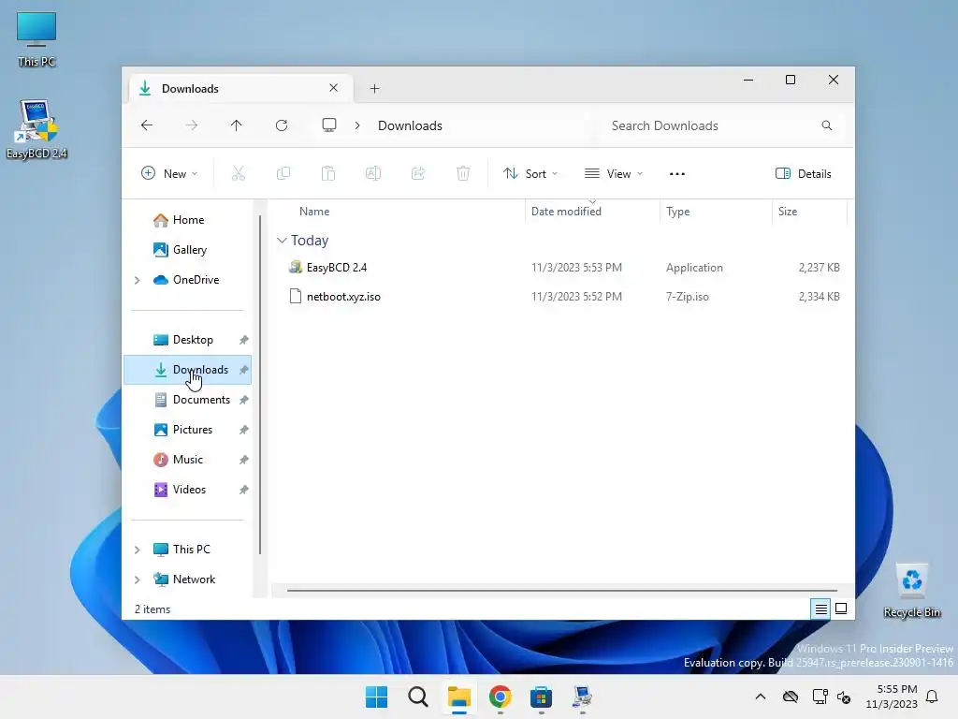Open Home in navigation pane

[187, 220]
